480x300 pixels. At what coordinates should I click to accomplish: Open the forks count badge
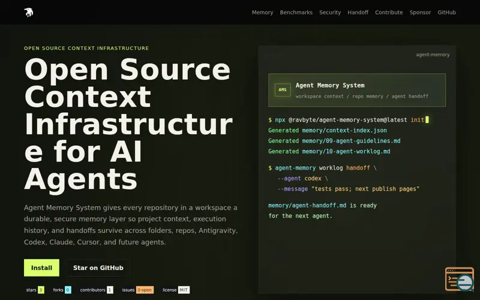click(62, 290)
